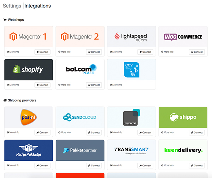The width and height of the screenshot is (212, 178).
Task: Open the Red je Pakketje logo card
Action: [29, 150]
